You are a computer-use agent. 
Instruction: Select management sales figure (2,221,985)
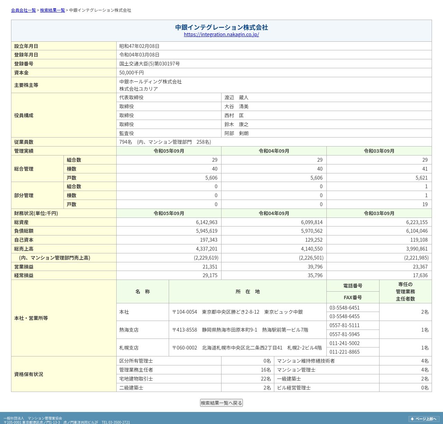(x=416, y=258)
